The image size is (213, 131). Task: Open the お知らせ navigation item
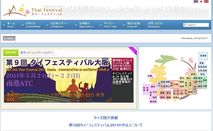[33, 25]
